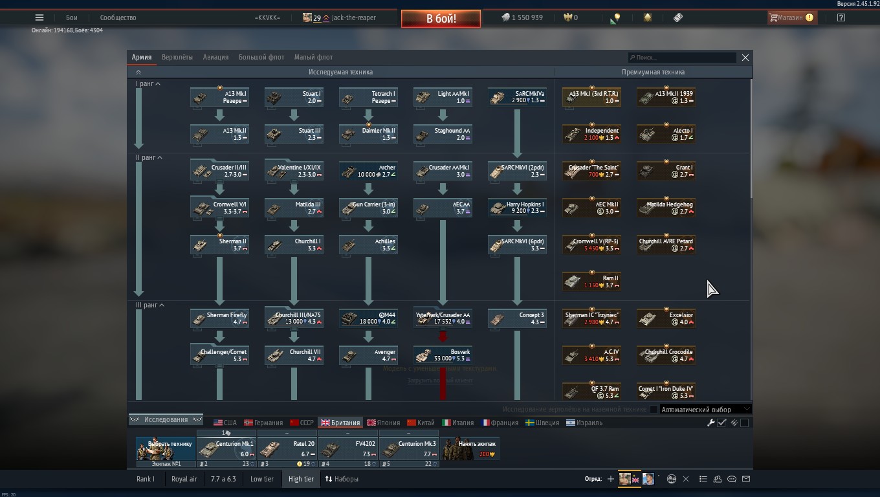The height and width of the screenshot is (497, 880).
Task: Switch to the Авиация tab
Action: (x=215, y=57)
